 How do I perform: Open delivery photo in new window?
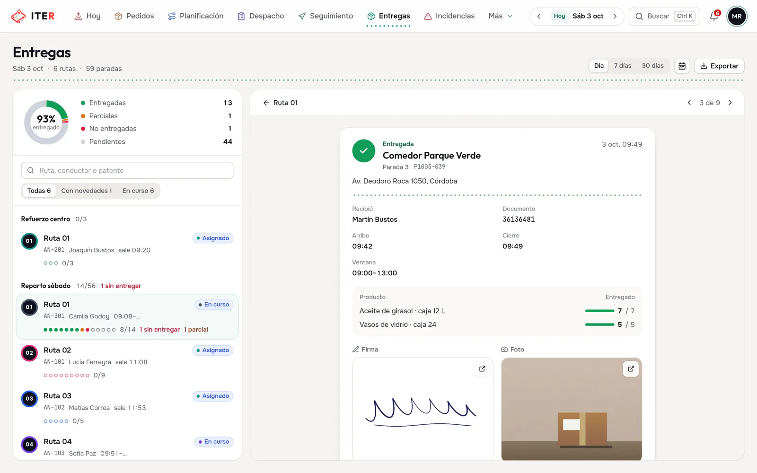[x=631, y=369]
